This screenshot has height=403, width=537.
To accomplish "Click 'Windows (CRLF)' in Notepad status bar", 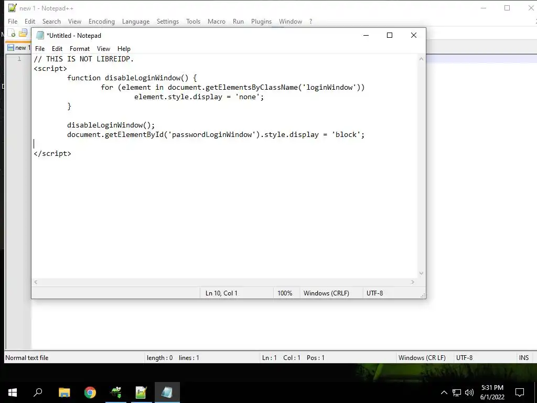I will point(326,293).
